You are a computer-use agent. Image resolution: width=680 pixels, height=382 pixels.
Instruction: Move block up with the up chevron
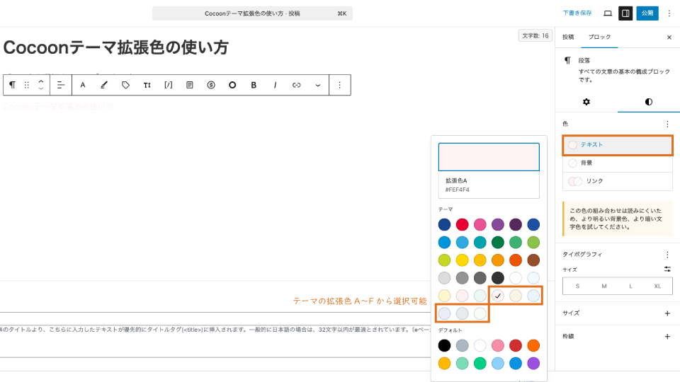[41, 81]
